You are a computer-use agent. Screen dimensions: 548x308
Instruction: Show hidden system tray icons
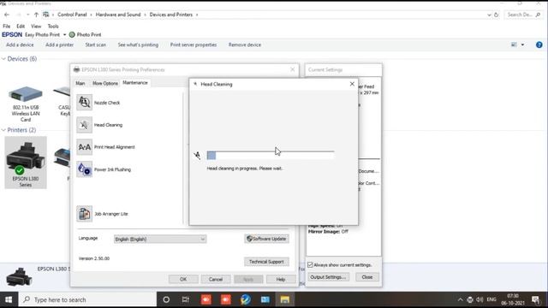point(461,299)
